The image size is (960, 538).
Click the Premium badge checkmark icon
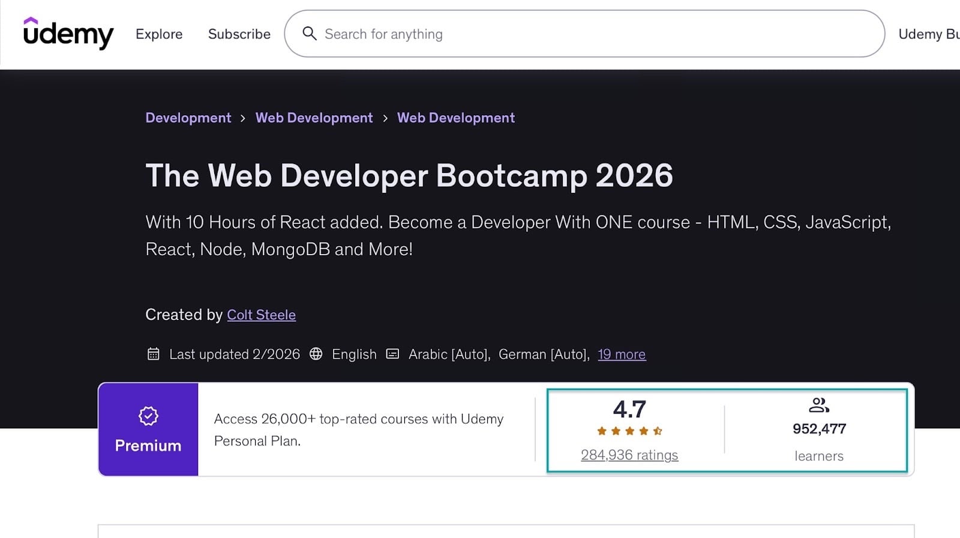point(148,416)
